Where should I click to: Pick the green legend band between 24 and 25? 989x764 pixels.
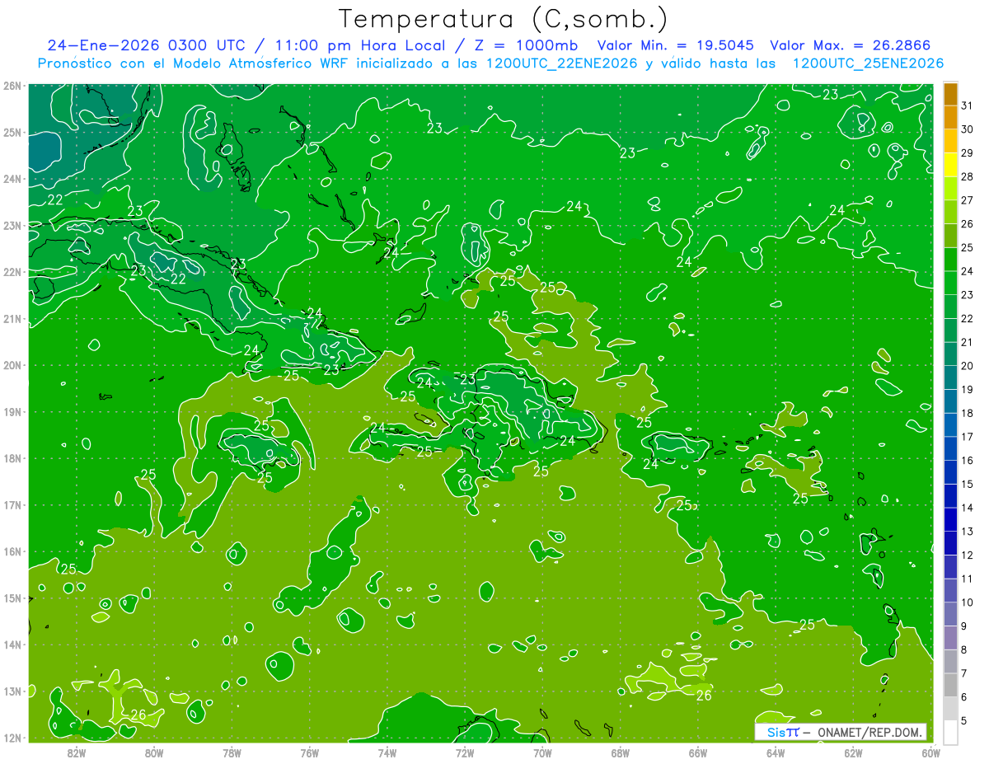[951, 260]
